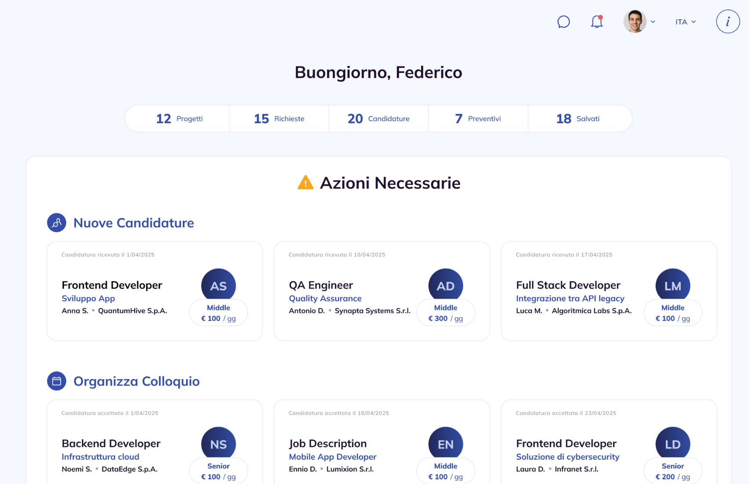Click the LD avatar badge for Laura D.
This screenshot has height=484, width=749.
coord(673,444)
